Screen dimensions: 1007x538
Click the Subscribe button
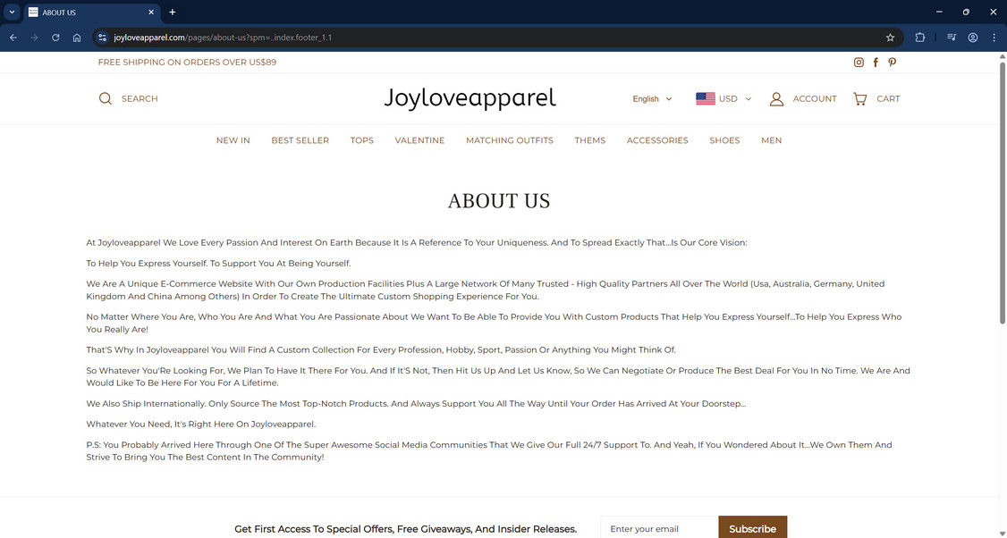753,527
